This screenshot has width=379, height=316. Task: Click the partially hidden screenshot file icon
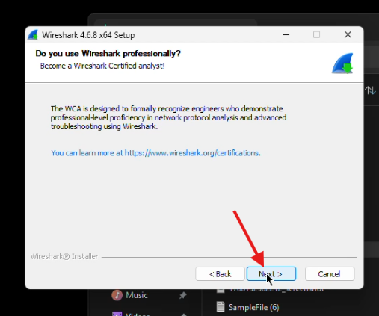point(221,291)
